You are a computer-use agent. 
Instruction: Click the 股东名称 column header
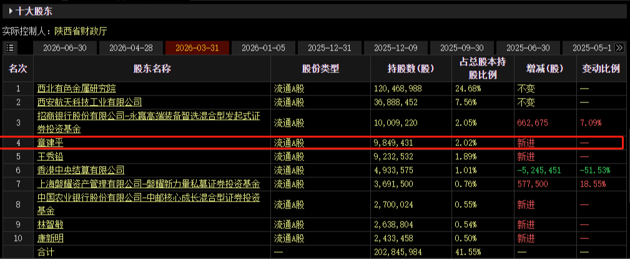152,69
